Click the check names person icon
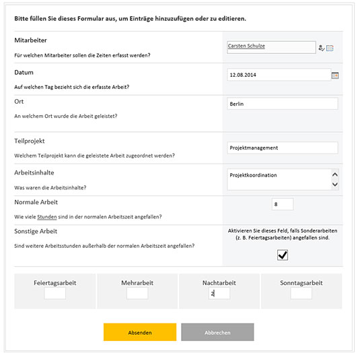 click(322, 48)
